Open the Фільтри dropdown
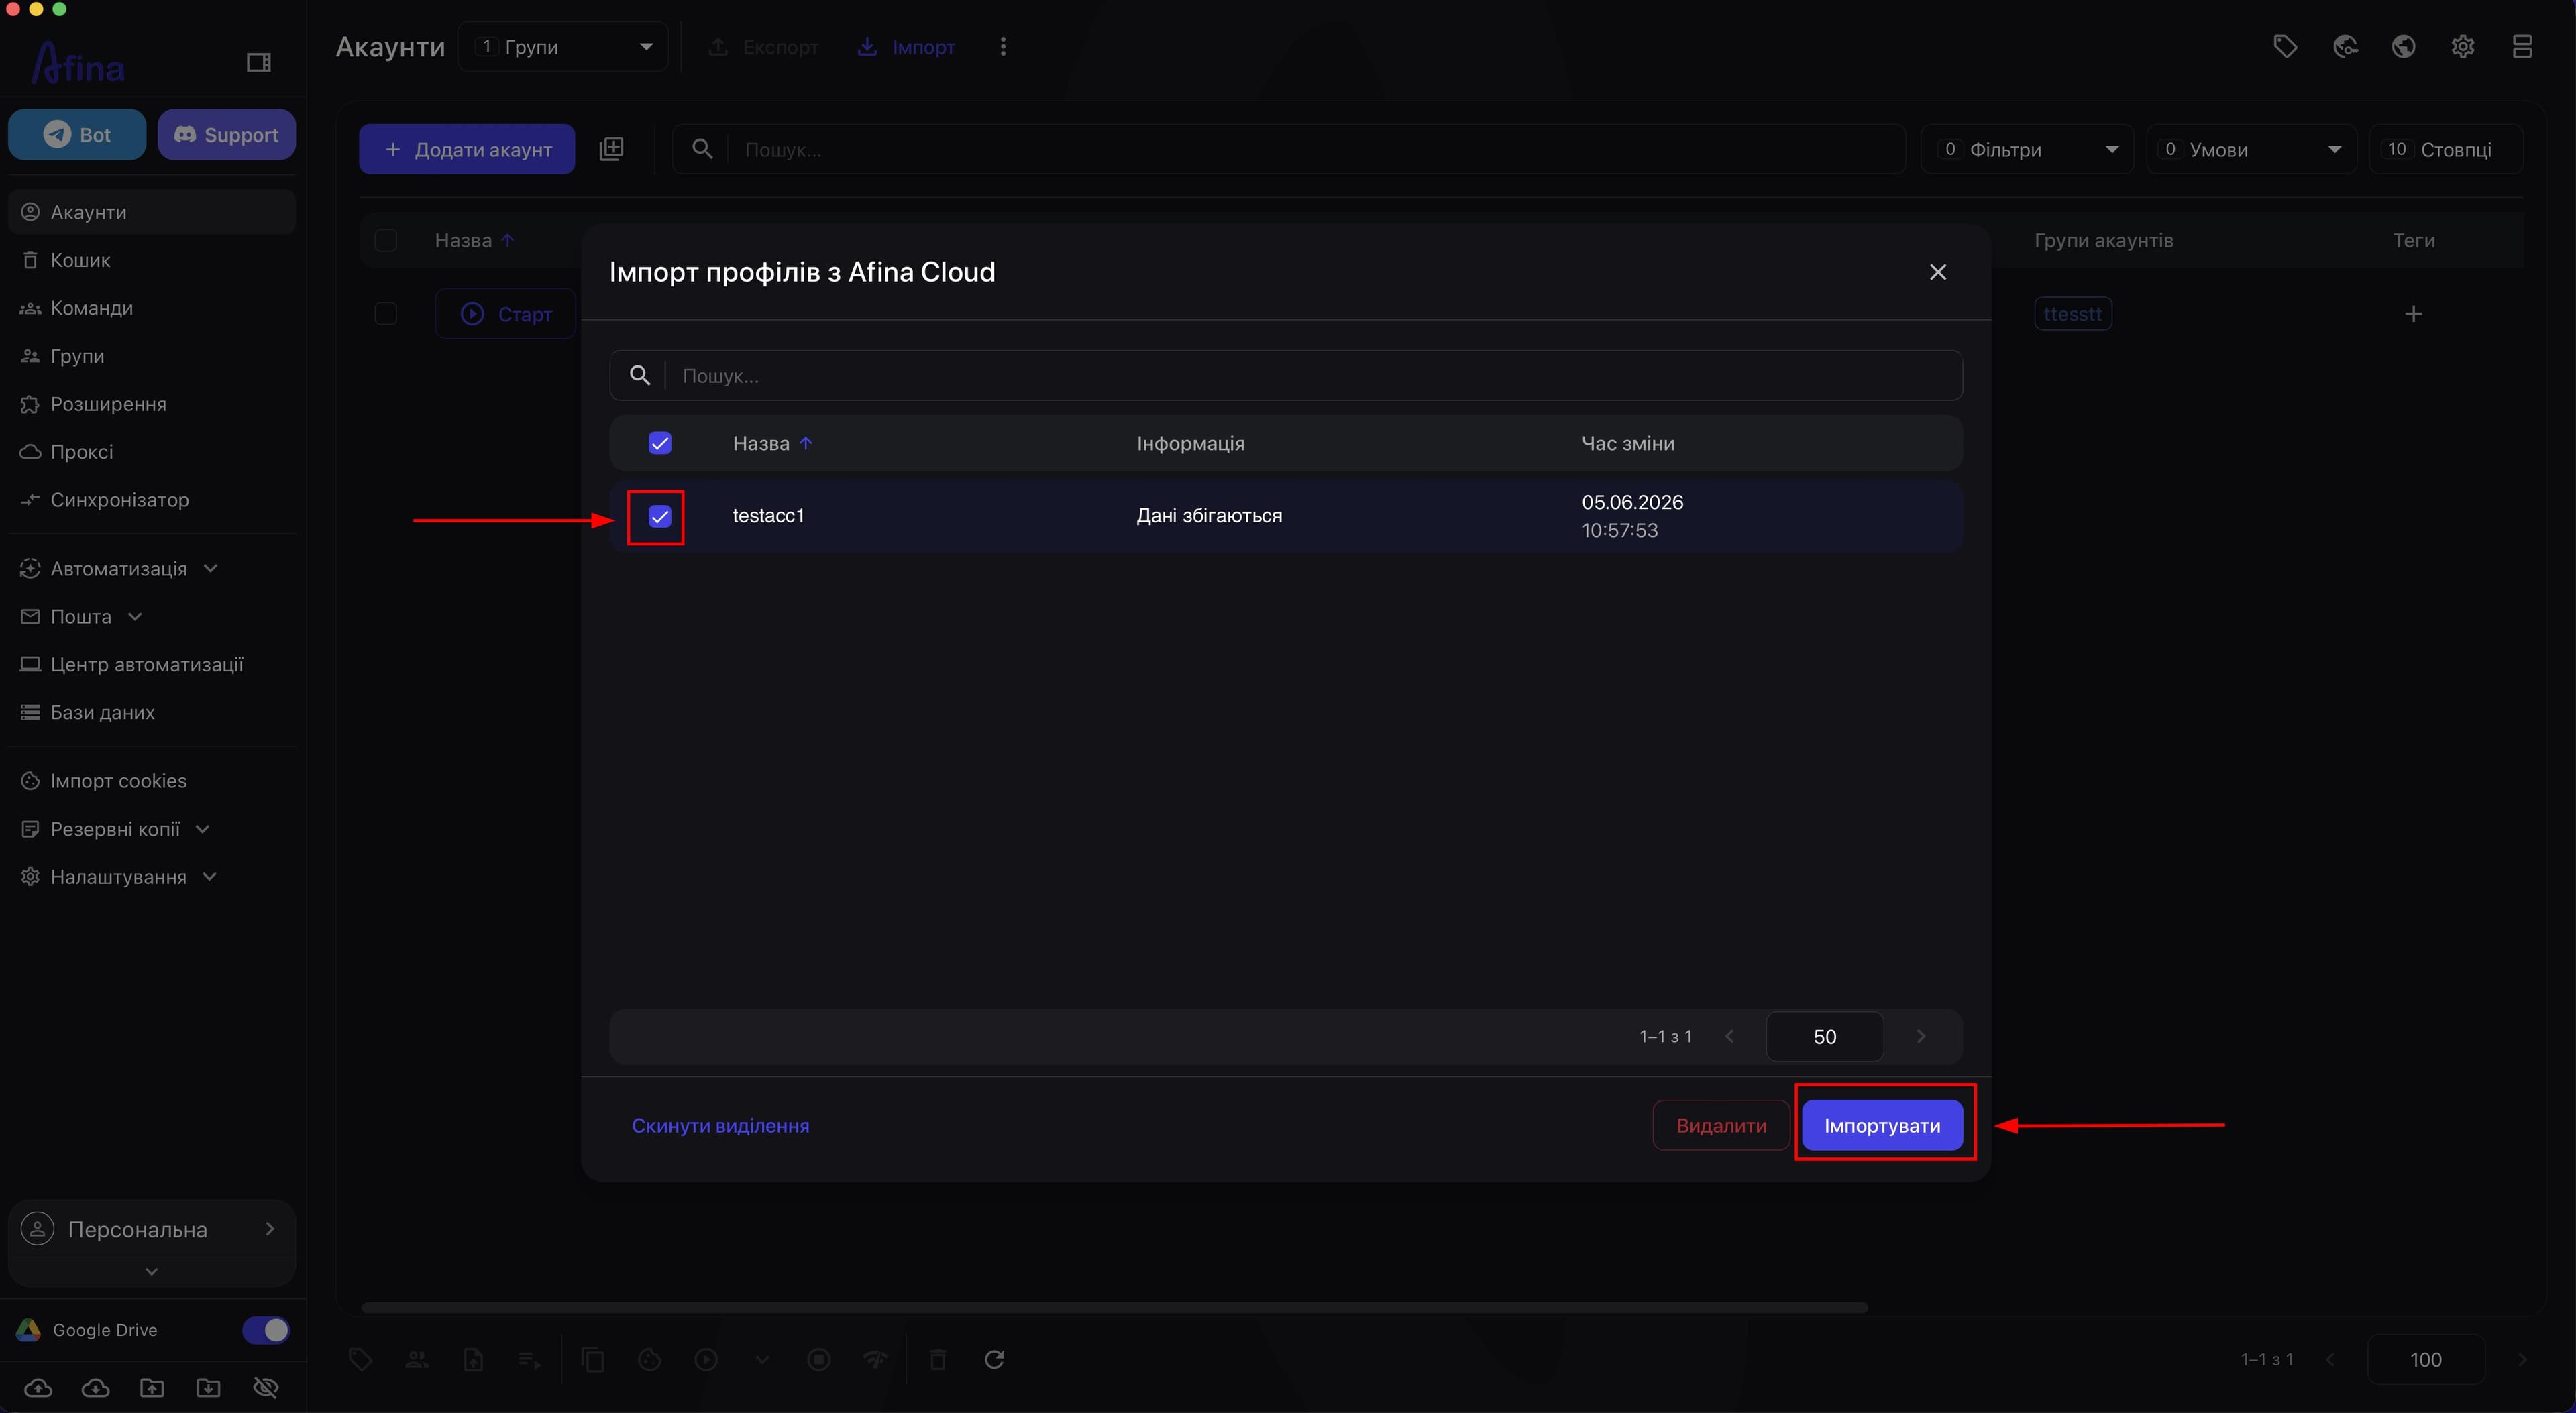This screenshot has width=2576, height=1413. [2027, 149]
